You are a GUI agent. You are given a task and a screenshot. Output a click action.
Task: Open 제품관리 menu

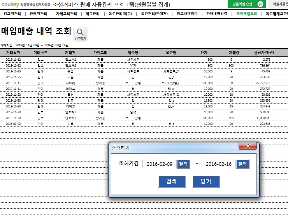93,14
